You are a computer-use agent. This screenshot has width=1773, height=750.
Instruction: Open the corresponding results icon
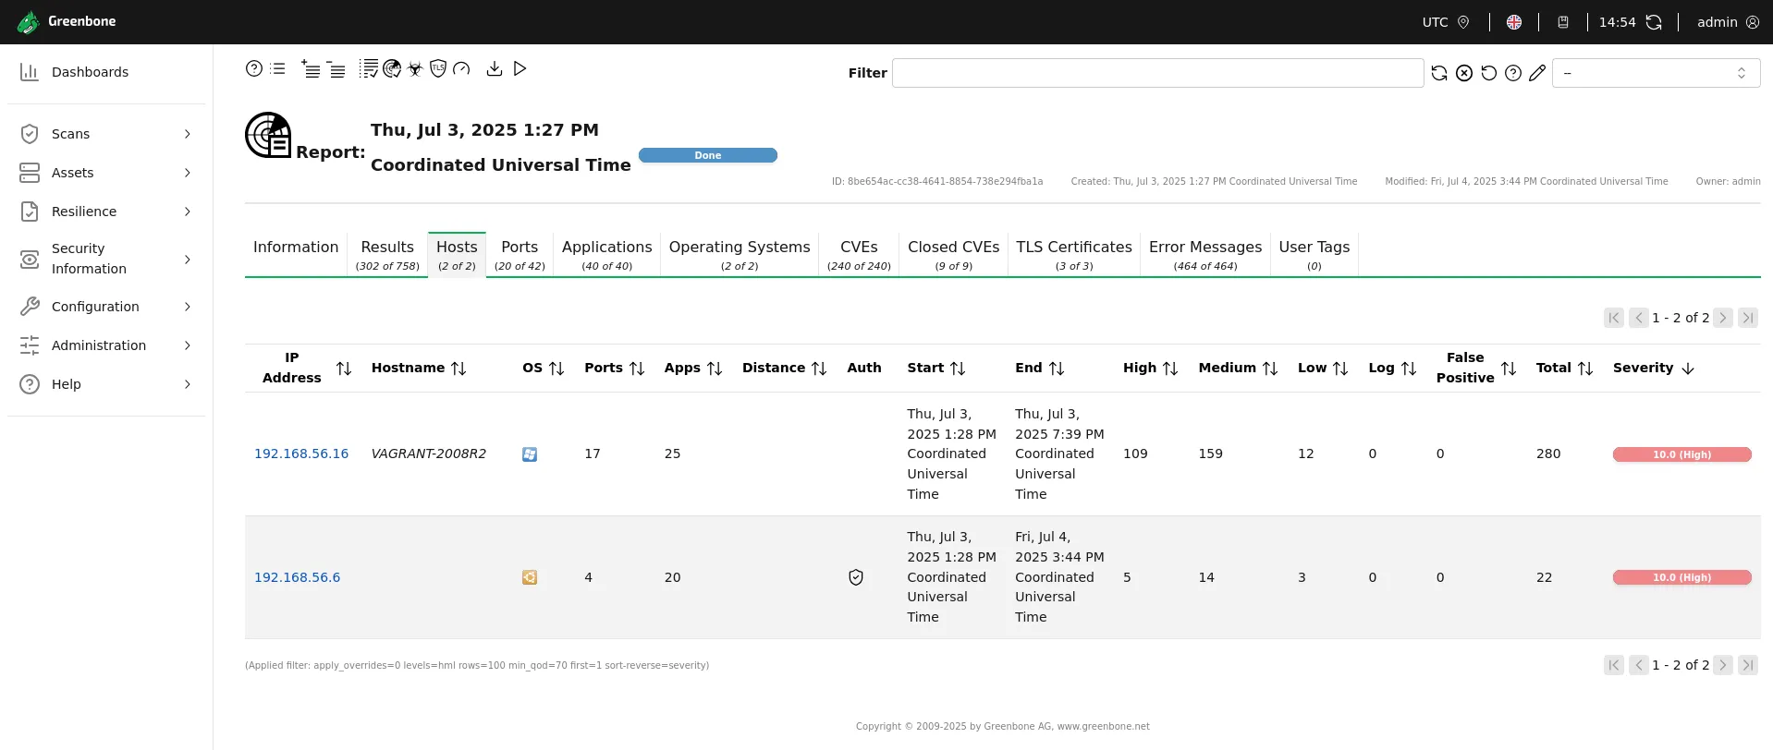coord(392,68)
